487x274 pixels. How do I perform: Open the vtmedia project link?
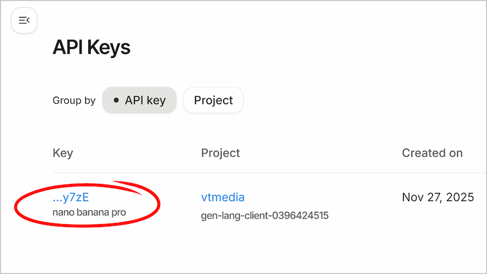pos(223,197)
